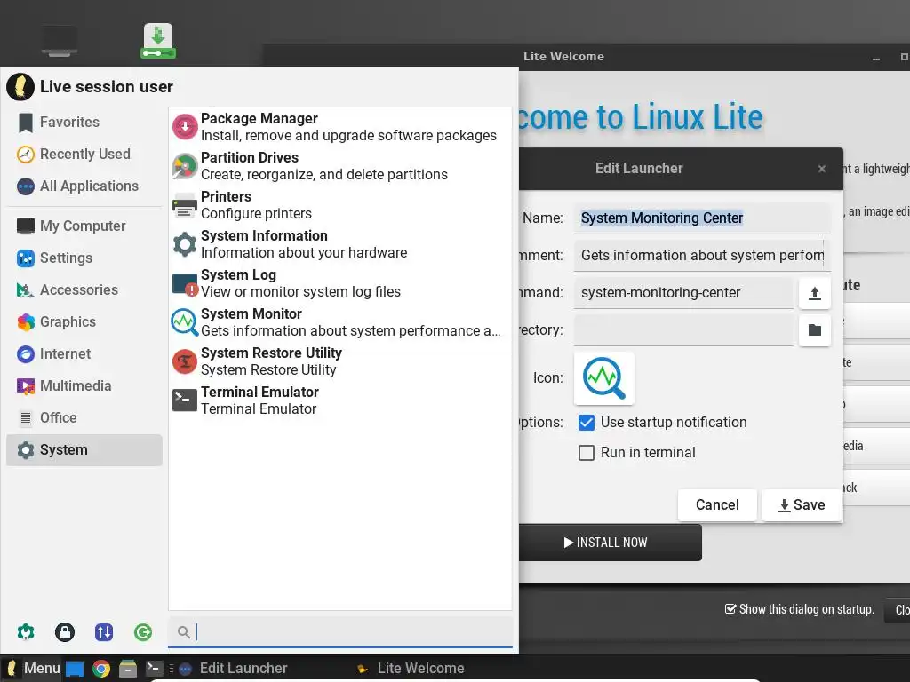Open terminal icon on the taskbar
The image size is (910, 682).
155,668
